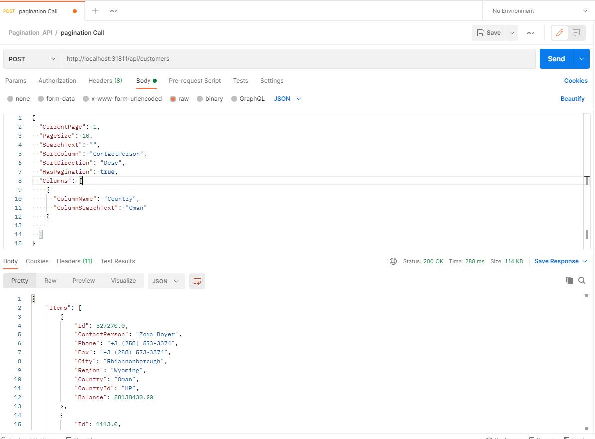Click the pagination Call request title
The image size is (595, 439).
click(82, 33)
